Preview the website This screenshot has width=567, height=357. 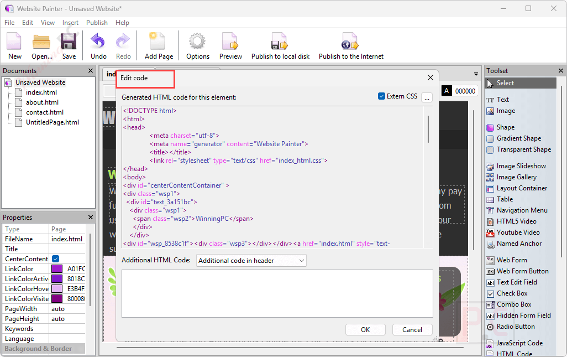pos(230,45)
